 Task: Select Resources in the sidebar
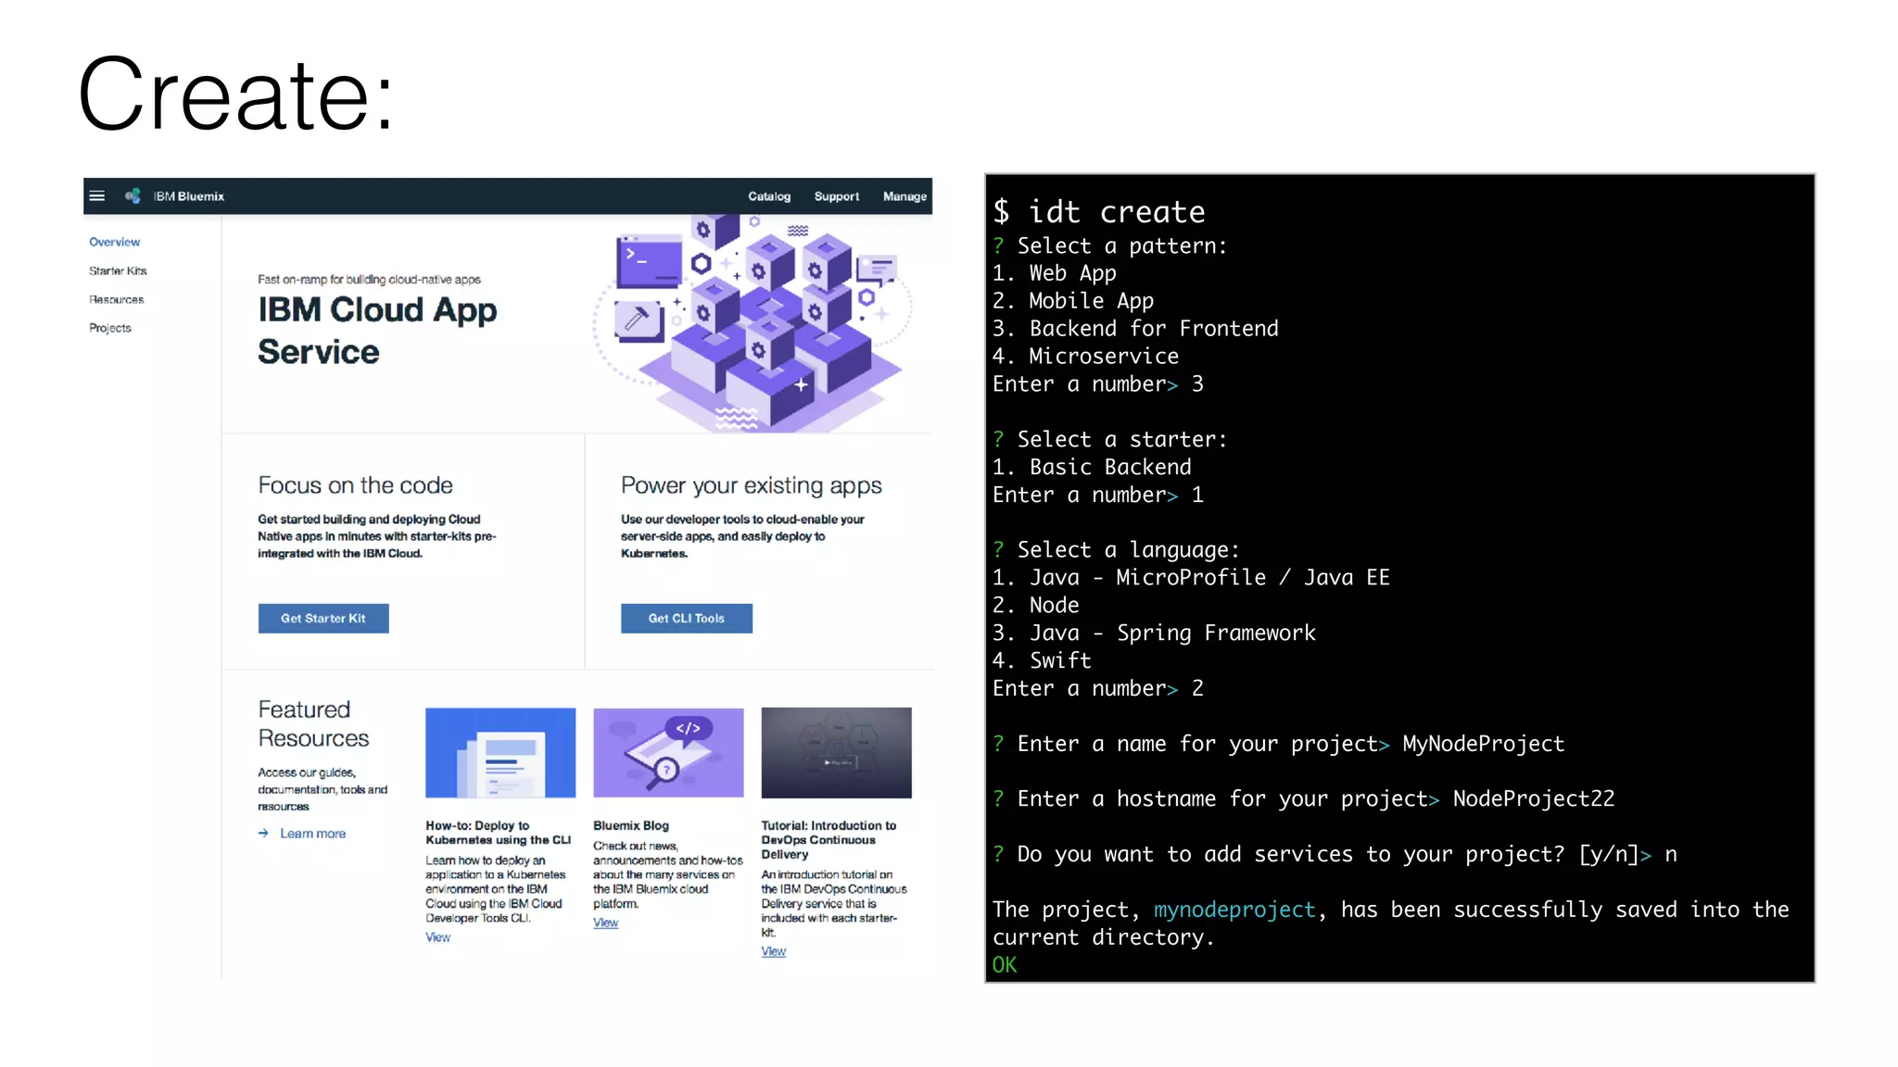coord(116,299)
